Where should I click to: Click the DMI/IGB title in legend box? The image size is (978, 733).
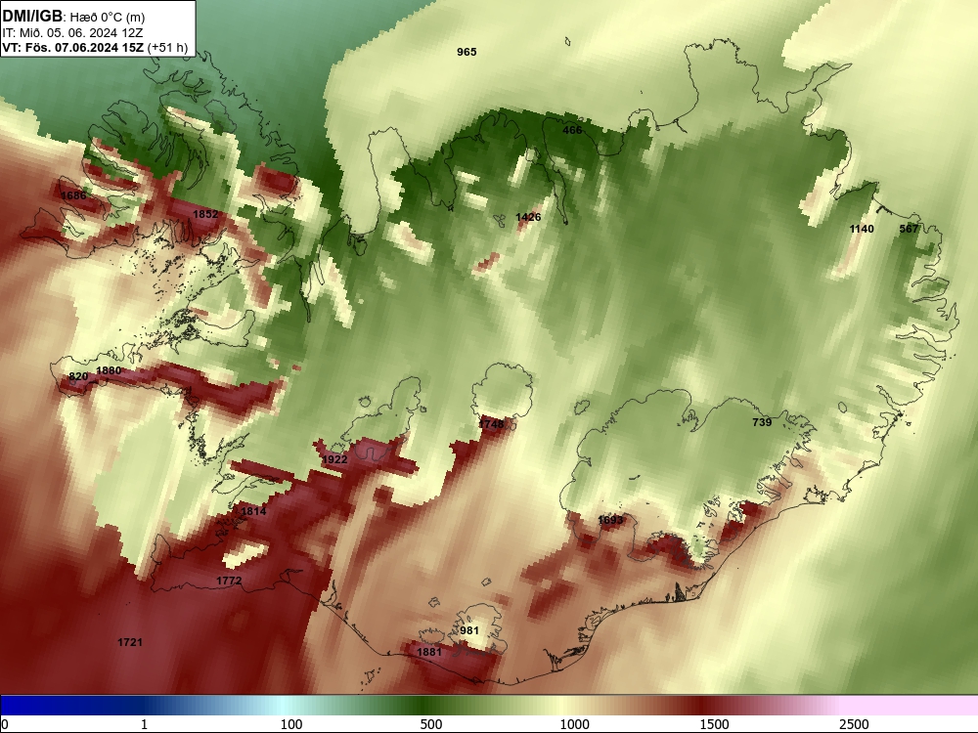pos(32,17)
